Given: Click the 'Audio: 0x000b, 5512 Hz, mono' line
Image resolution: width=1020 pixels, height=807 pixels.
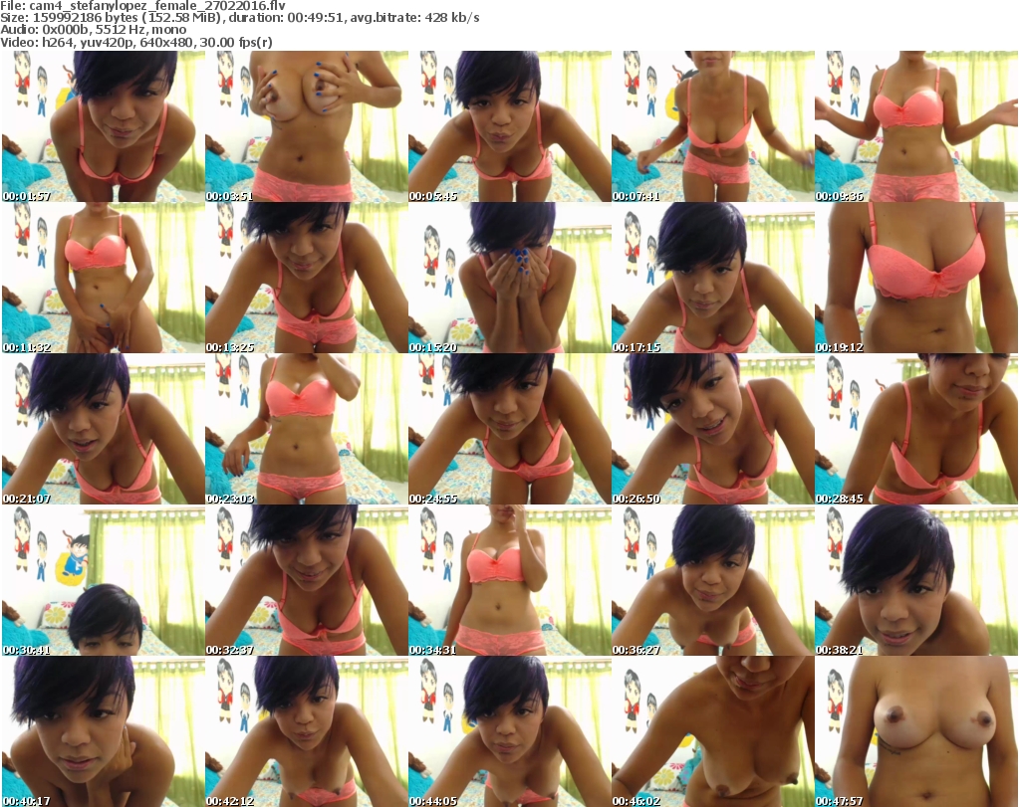Looking at the screenshot, I should pyautogui.click(x=93, y=30).
